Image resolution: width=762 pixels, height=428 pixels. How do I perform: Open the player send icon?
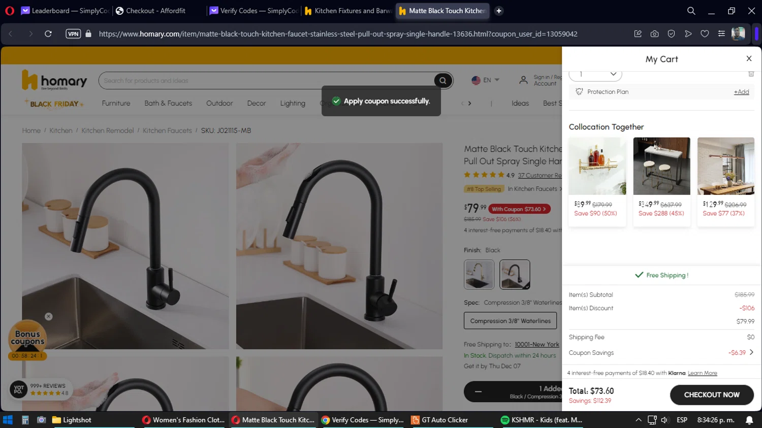coord(688,34)
